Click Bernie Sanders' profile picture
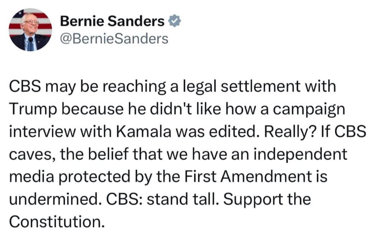Viewport: 380px width, 234px height. 30,30
